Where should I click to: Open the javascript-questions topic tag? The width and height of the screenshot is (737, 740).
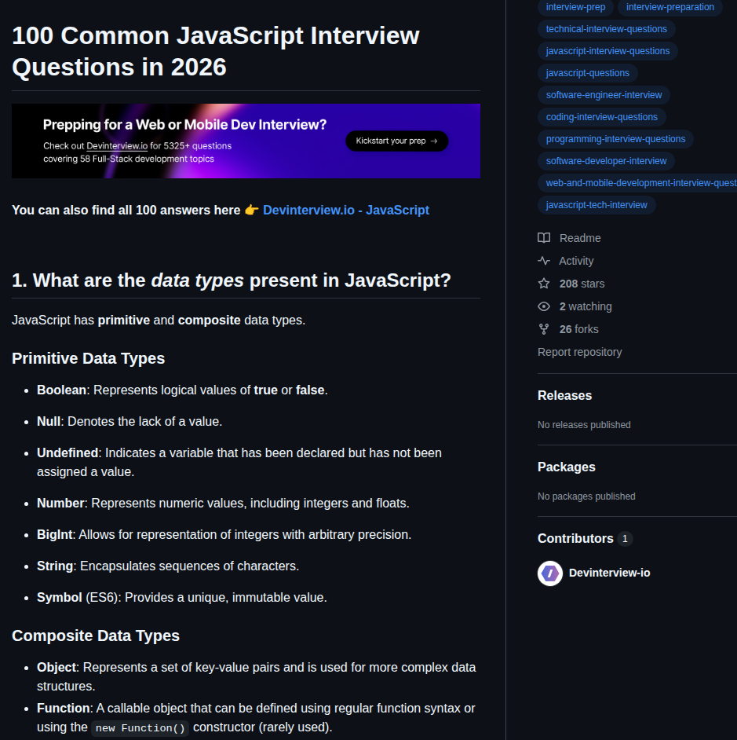[x=587, y=73]
